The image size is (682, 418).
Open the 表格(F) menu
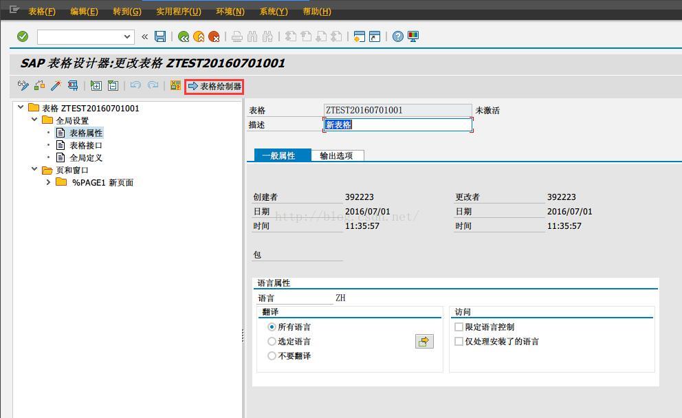(x=42, y=12)
